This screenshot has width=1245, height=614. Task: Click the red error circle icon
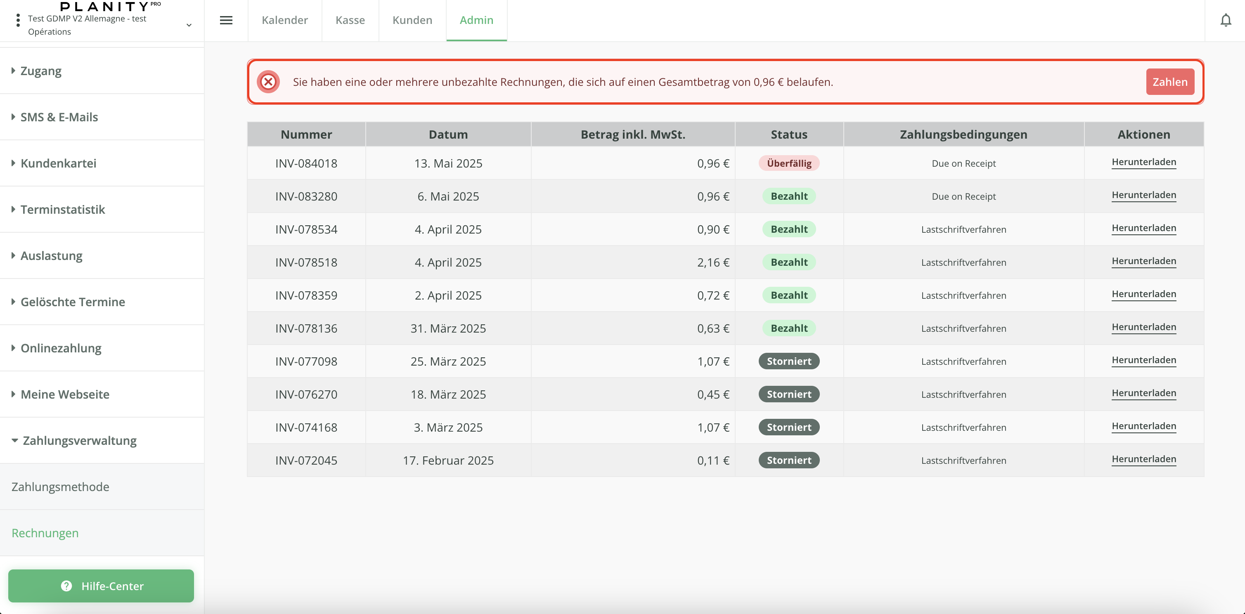click(268, 82)
